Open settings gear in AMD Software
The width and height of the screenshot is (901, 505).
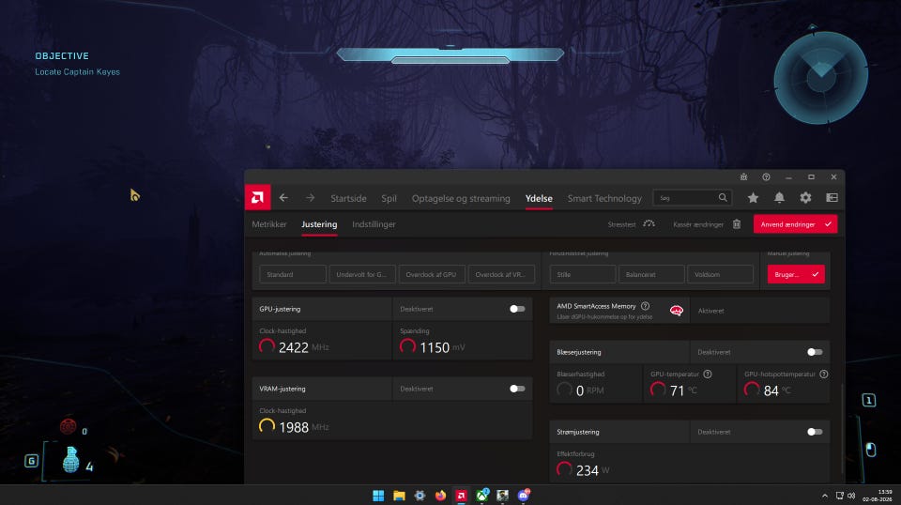coord(805,198)
